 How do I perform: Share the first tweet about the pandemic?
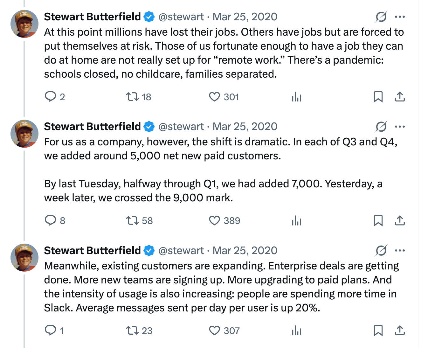tap(400, 96)
